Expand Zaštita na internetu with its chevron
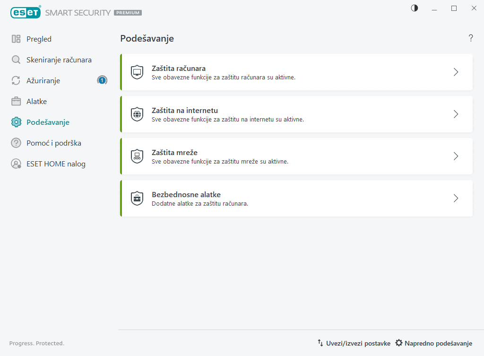 pos(456,114)
